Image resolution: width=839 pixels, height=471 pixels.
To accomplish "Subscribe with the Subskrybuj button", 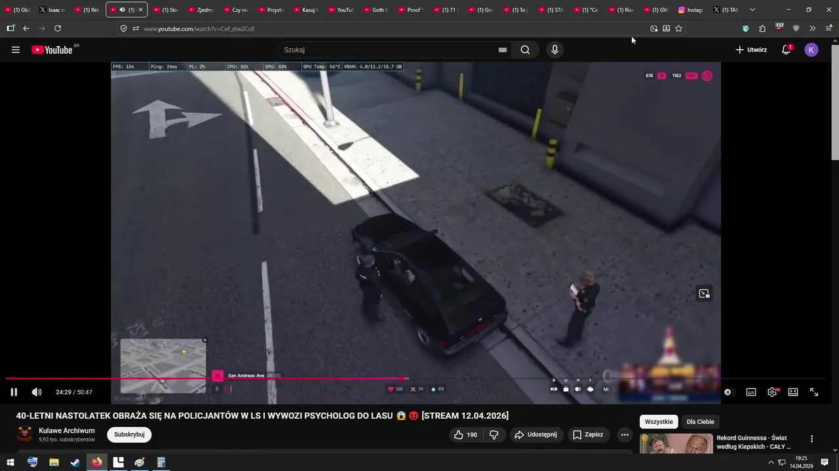I will [129, 434].
